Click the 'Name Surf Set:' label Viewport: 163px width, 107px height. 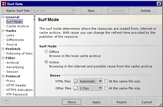tap(18, 11)
